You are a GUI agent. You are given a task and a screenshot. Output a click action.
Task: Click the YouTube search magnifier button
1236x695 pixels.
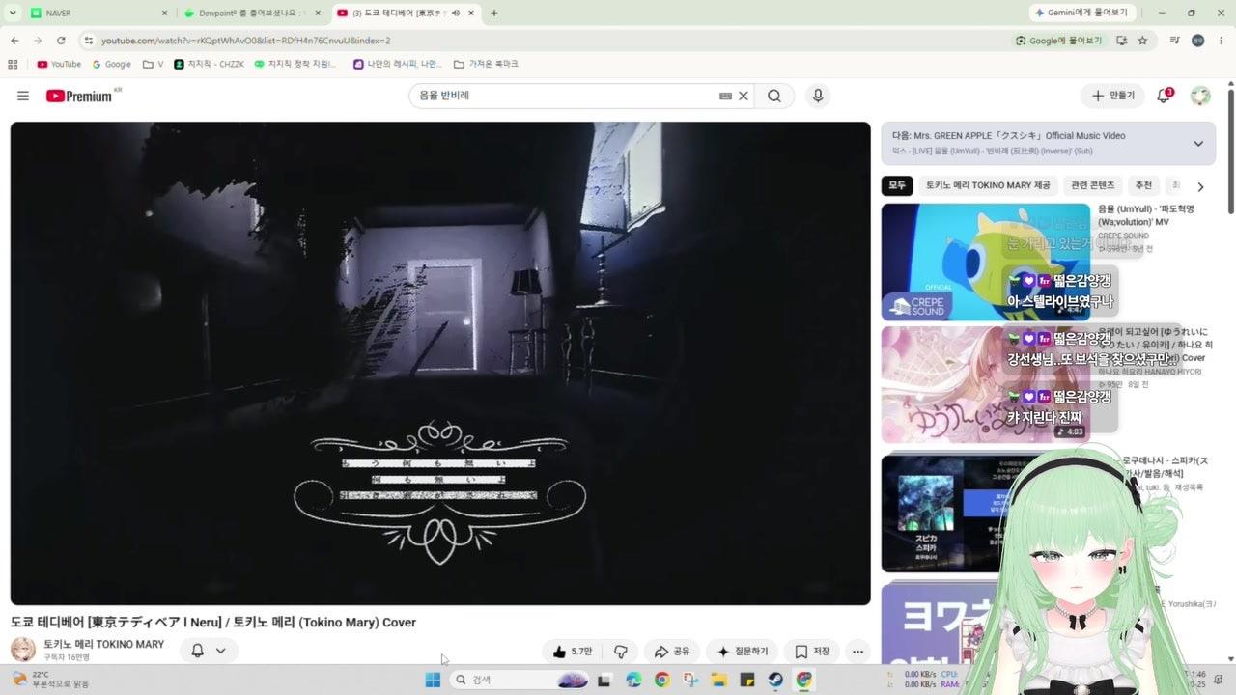774,96
